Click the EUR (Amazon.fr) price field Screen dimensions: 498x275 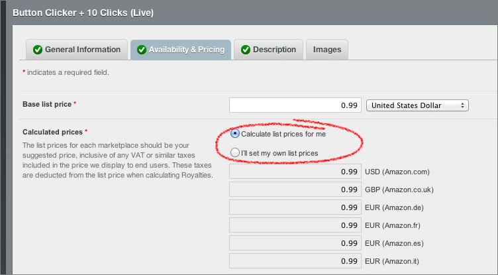(x=295, y=226)
